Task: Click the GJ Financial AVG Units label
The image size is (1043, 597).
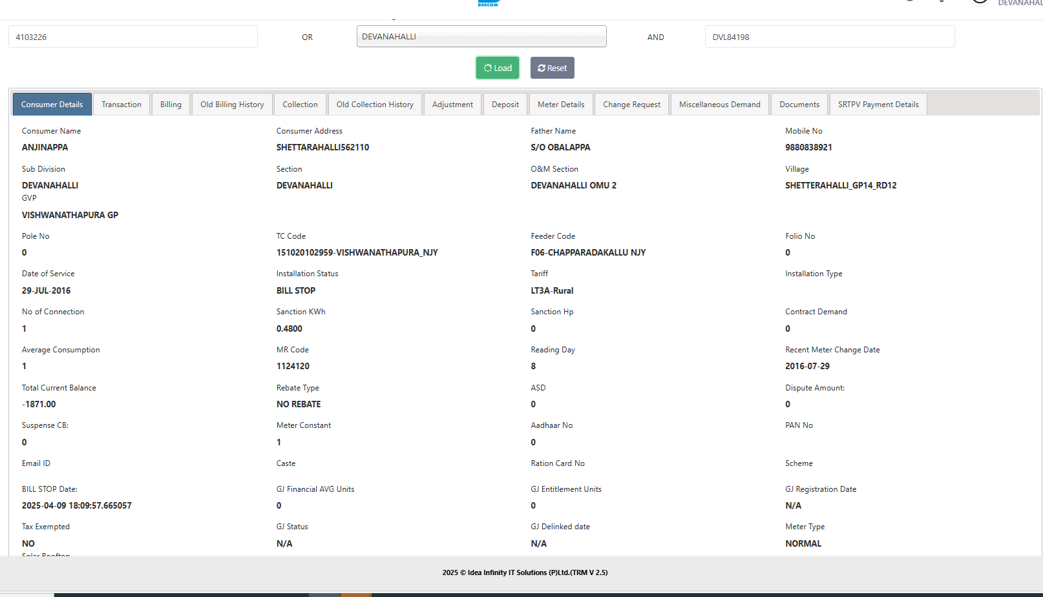Action: point(315,489)
